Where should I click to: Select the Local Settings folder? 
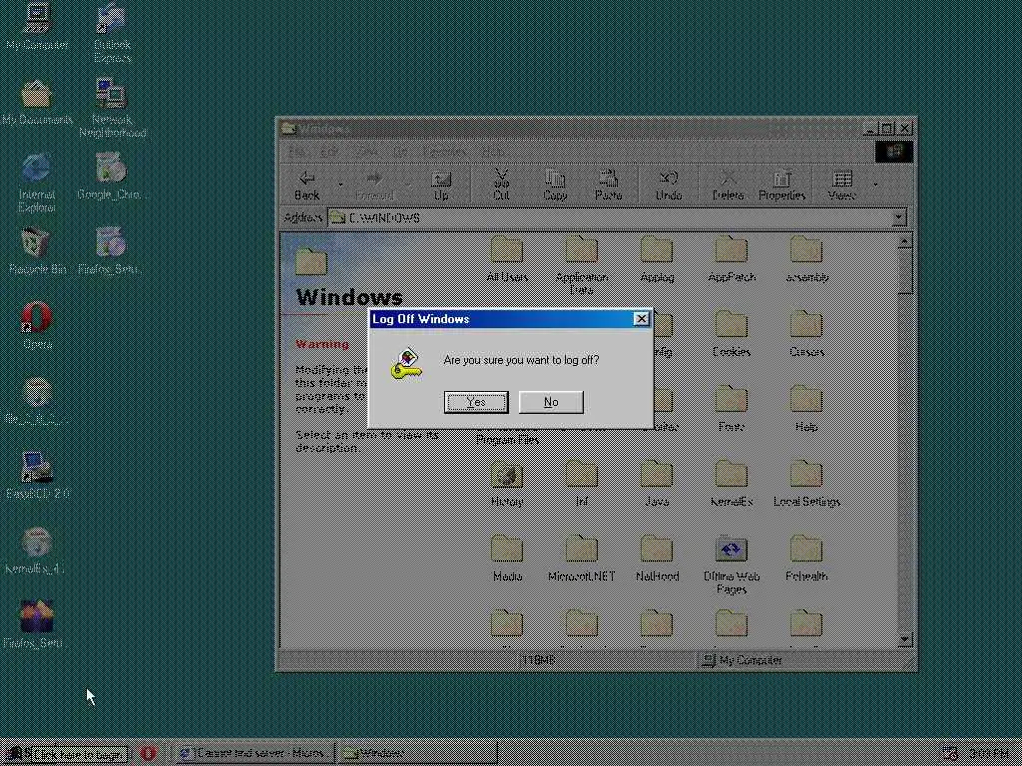[x=806, y=484]
